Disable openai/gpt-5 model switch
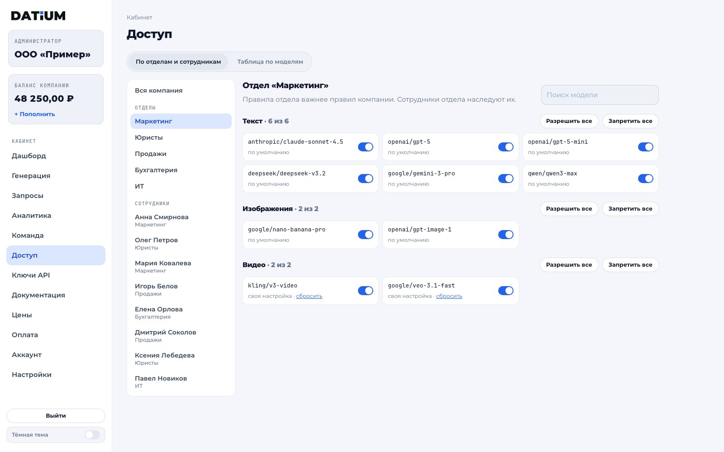The width and height of the screenshot is (724, 452). coord(506,147)
